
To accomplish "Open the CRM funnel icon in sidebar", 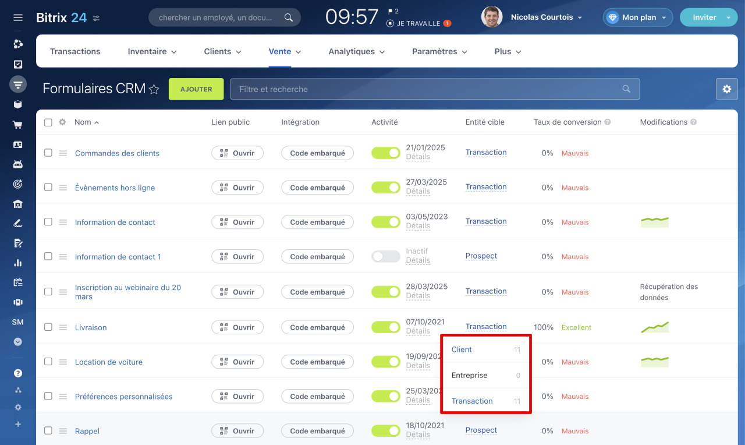I will click(x=18, y=84).
